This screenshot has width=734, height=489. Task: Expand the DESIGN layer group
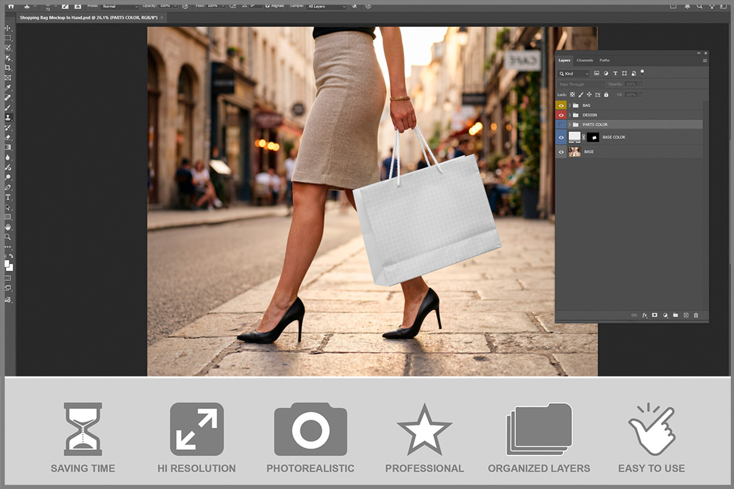[569, 115]
